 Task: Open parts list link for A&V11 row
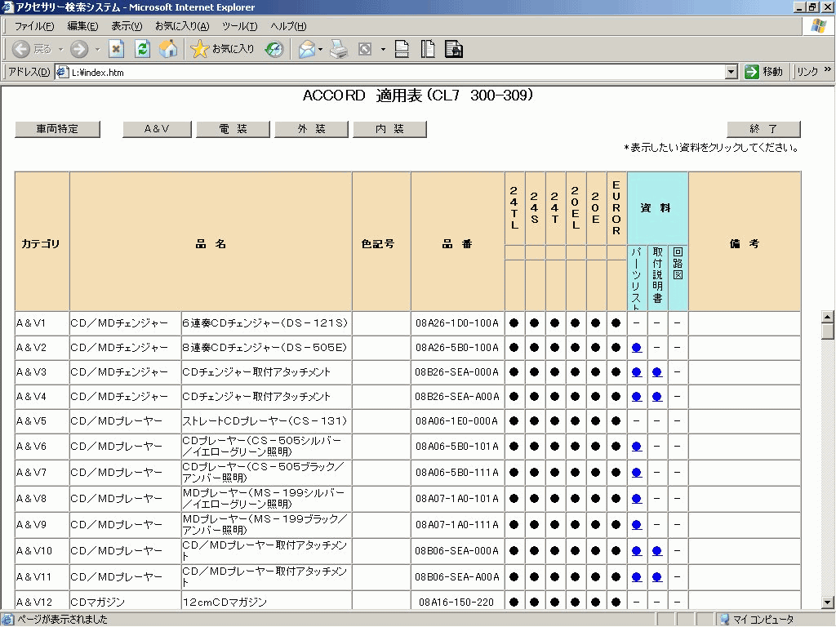point(637,577)
